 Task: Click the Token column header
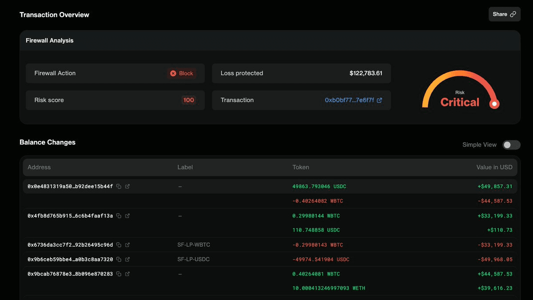tap(301, 168)
